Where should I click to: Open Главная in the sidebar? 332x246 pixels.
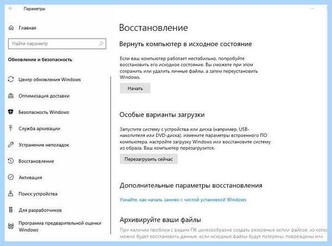tap(28, 28)
